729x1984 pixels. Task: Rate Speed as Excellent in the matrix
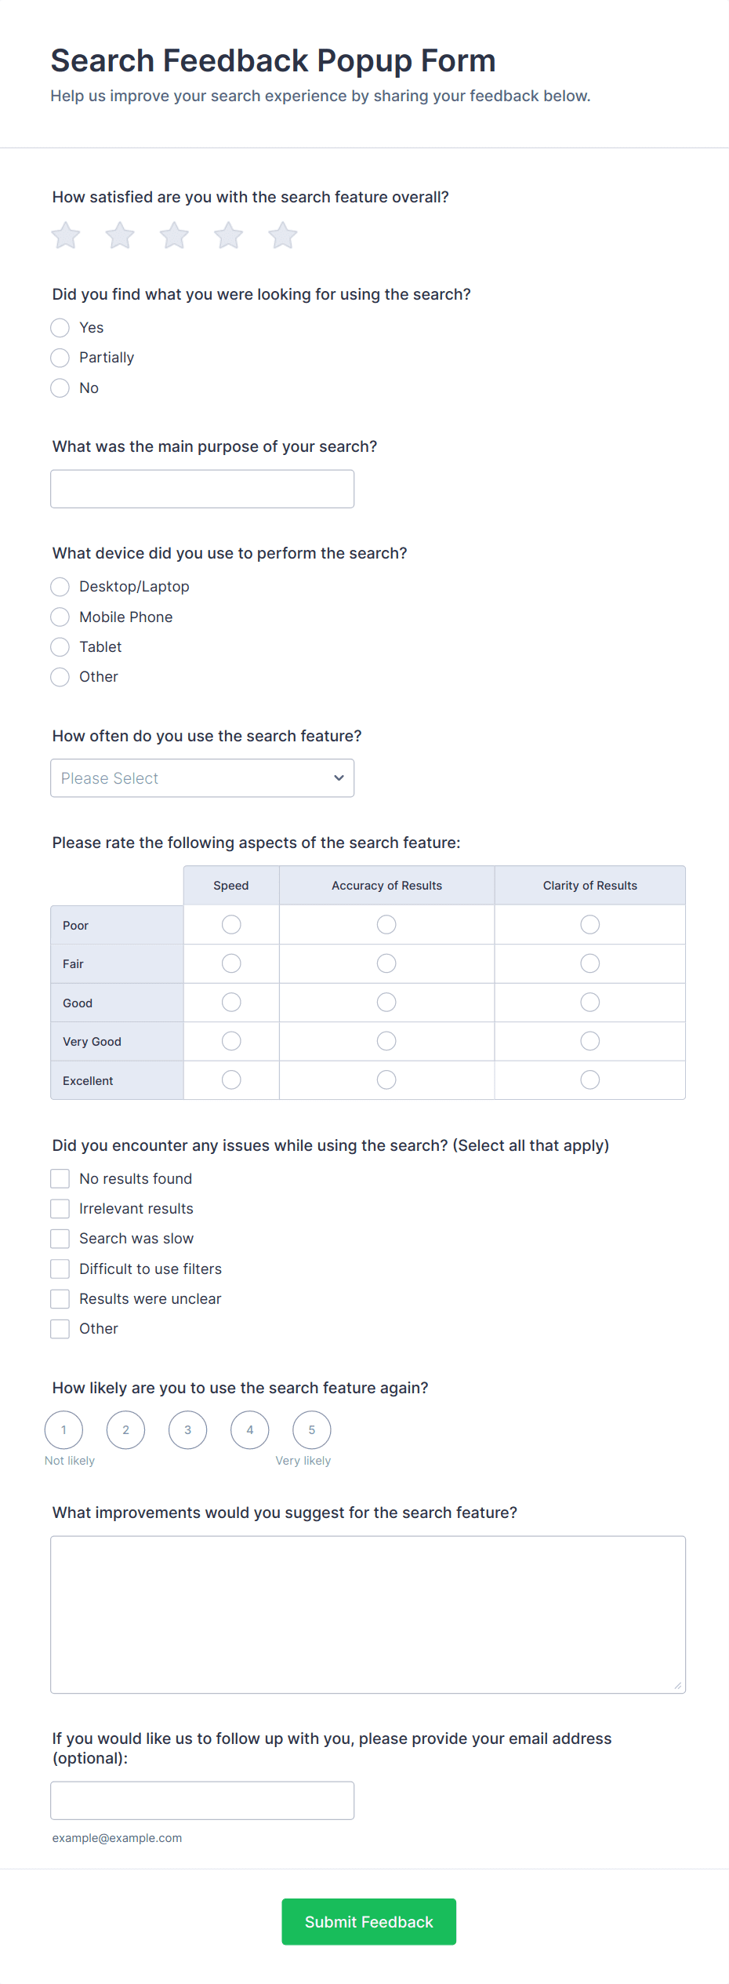(231, 1080)
